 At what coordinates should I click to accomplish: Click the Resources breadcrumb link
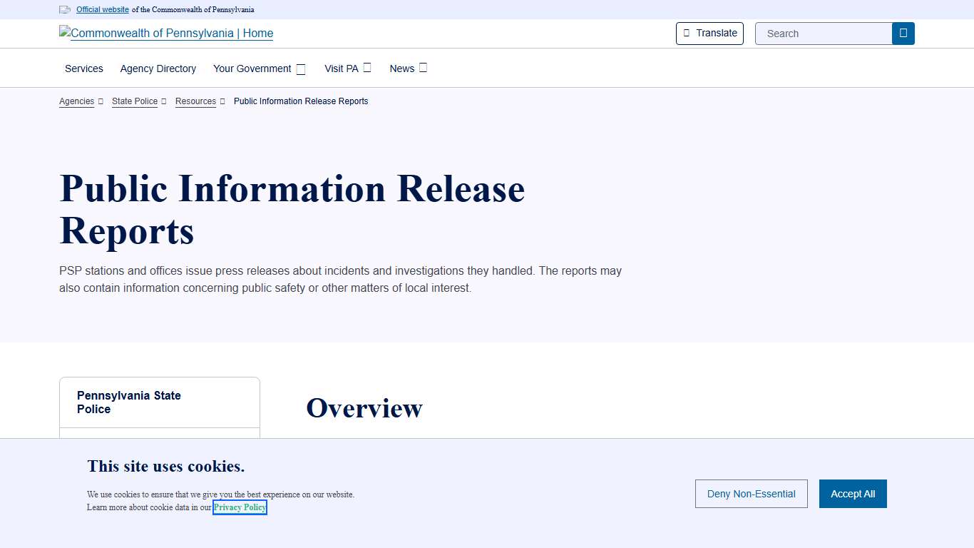pos(195,101)
